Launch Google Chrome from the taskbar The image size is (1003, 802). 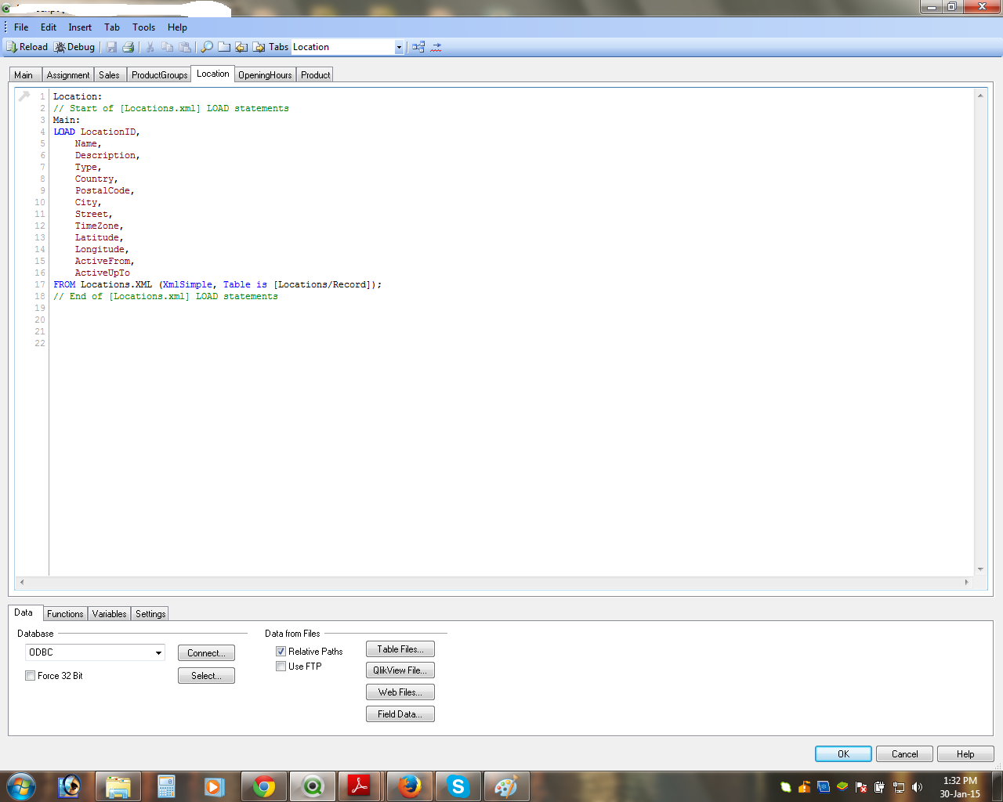pos(264,786)
